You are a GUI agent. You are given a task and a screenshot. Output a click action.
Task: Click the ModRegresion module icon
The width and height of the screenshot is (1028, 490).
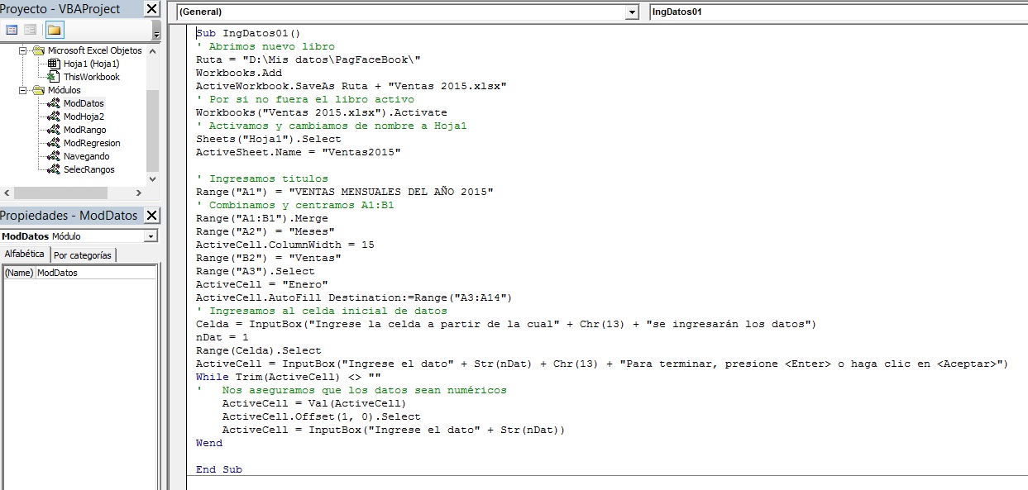(x=54, y=143)
